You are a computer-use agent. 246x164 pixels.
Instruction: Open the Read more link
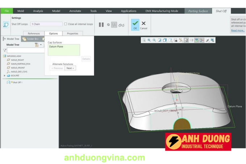[238, 30]
